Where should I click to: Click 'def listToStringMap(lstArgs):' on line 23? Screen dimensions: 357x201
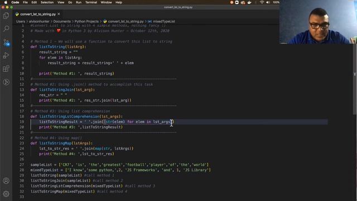coord(61,143)
